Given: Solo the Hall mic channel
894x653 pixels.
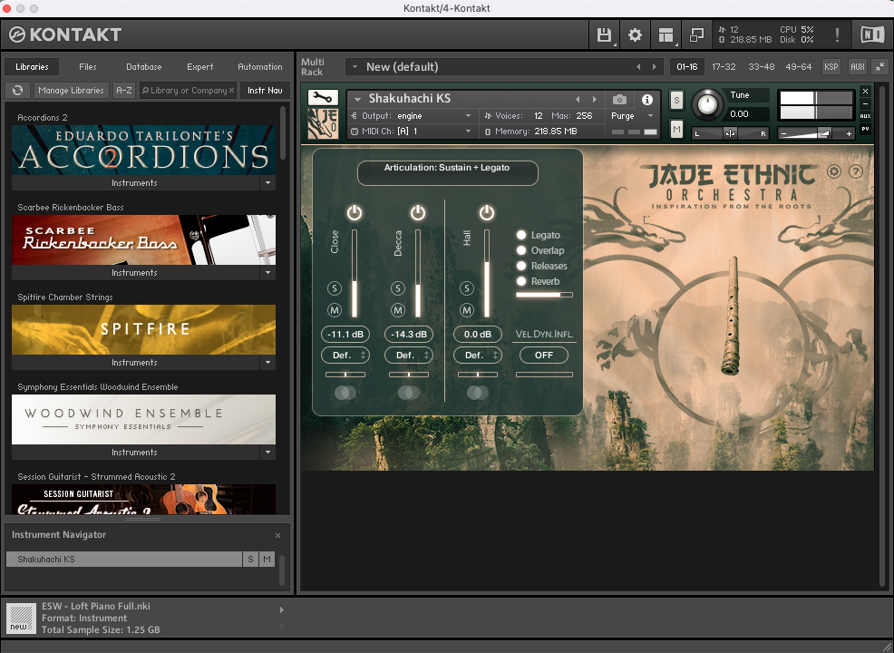Looking at the screenshot, I should (467, 288).
